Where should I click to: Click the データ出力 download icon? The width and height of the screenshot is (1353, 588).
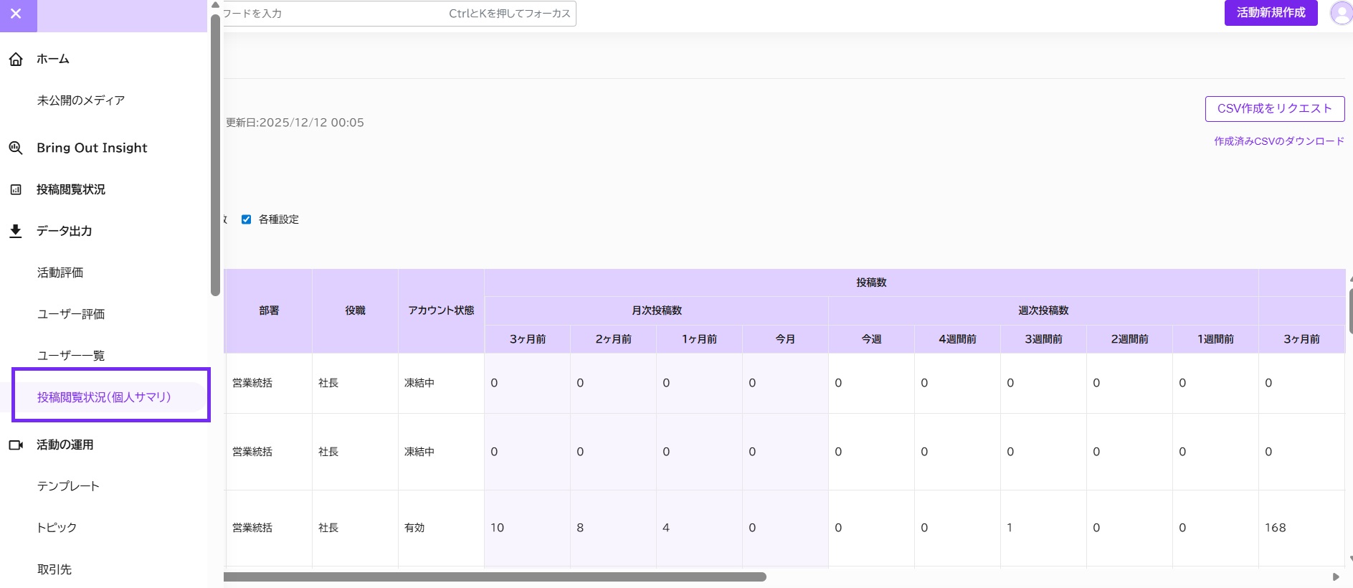click(x=16, y=231)
